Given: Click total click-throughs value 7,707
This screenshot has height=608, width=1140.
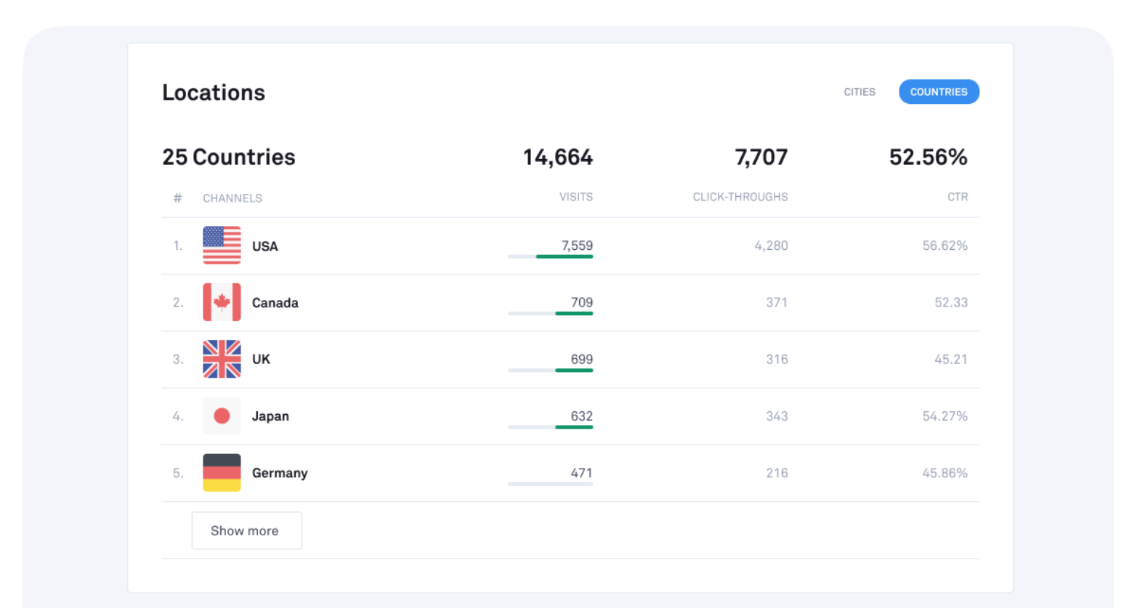Looking at the screenshot, I should click(x=761, y=157).
